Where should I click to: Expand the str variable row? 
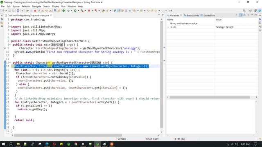[168, 27]
